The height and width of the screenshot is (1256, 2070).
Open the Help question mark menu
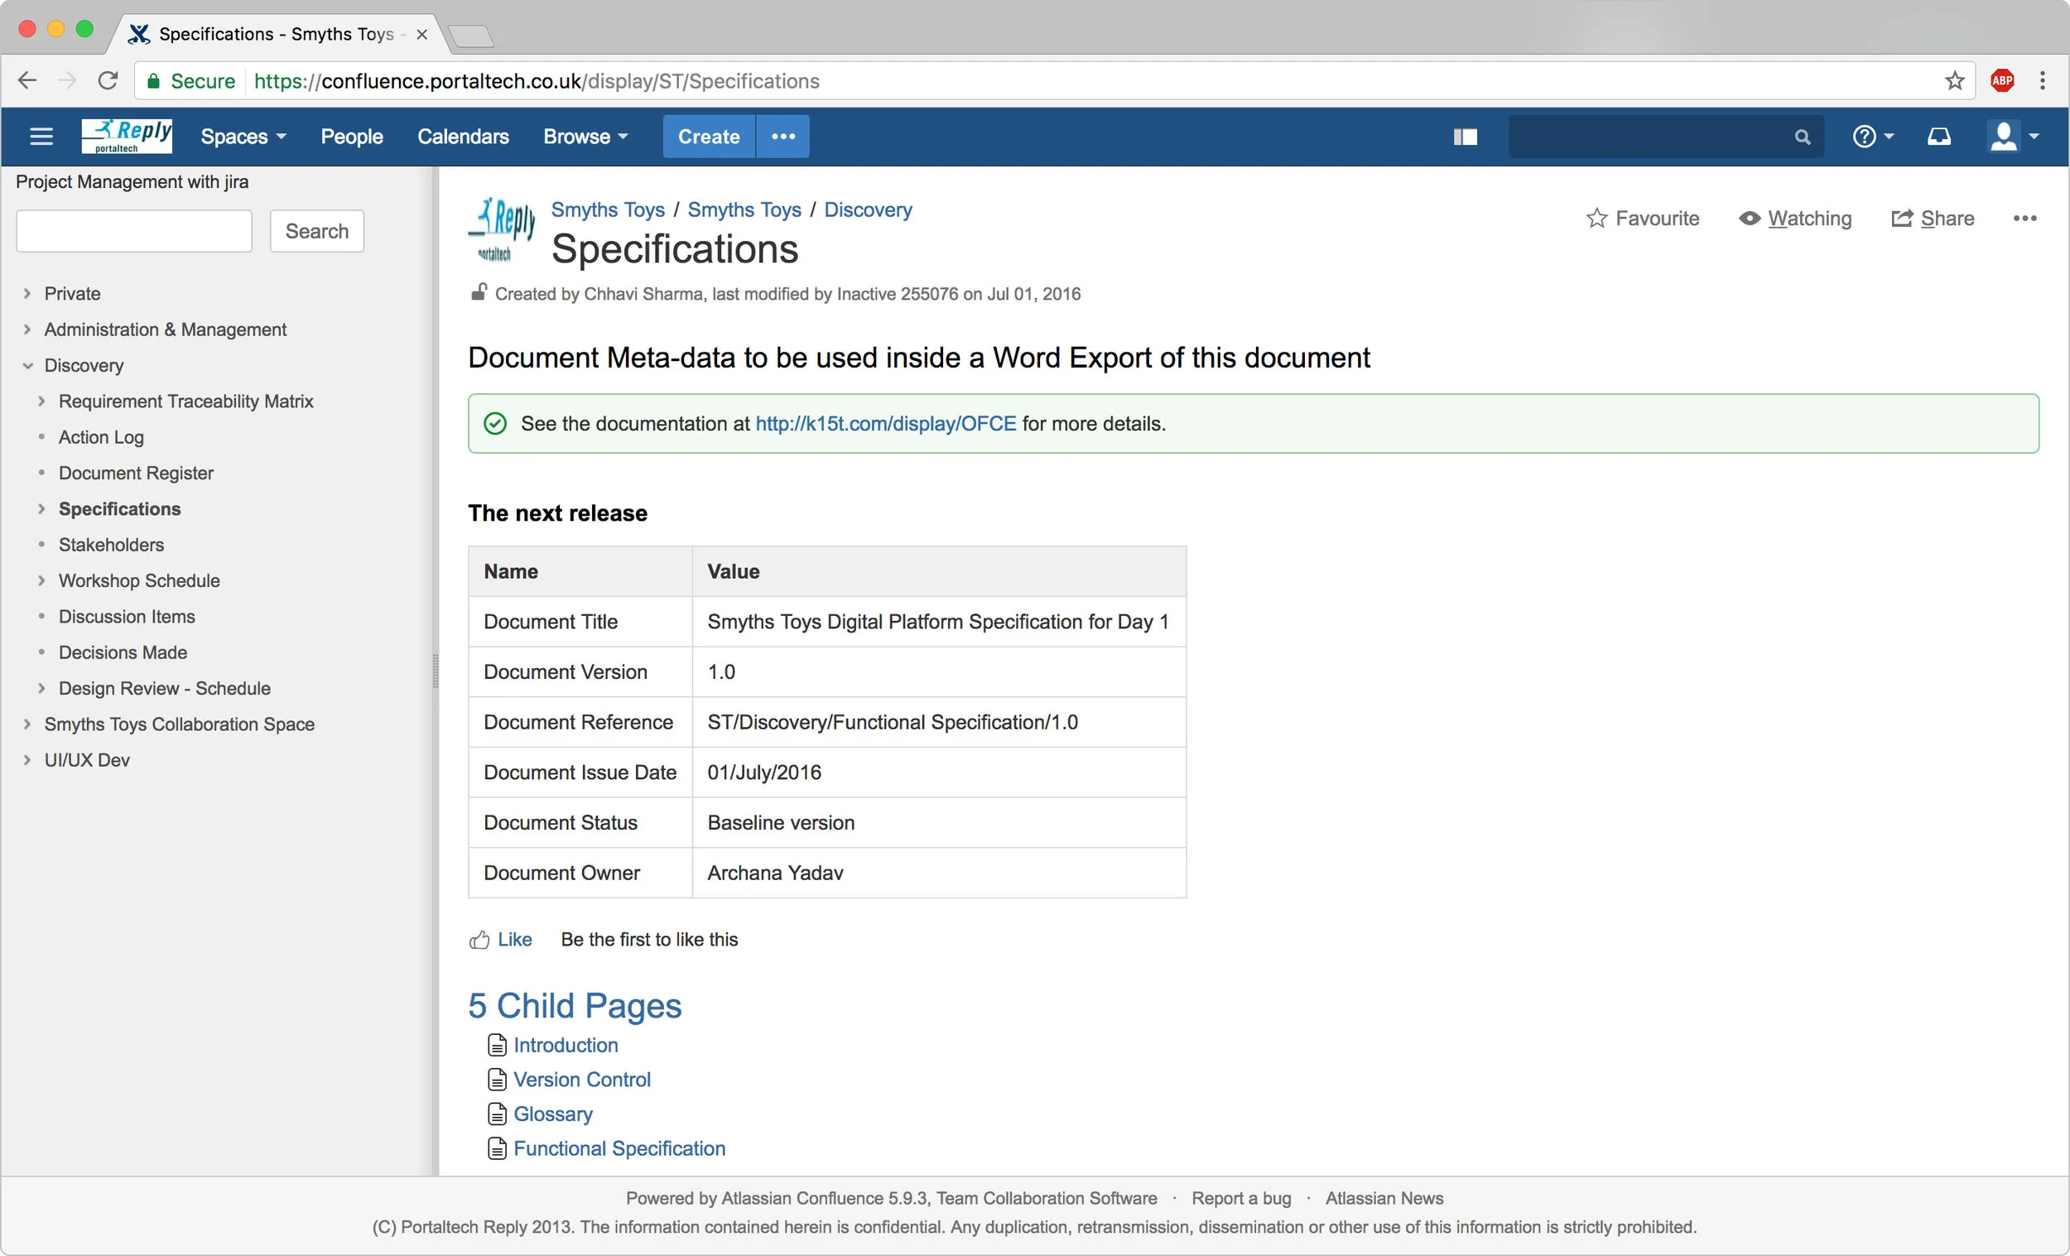[1873, 136]
